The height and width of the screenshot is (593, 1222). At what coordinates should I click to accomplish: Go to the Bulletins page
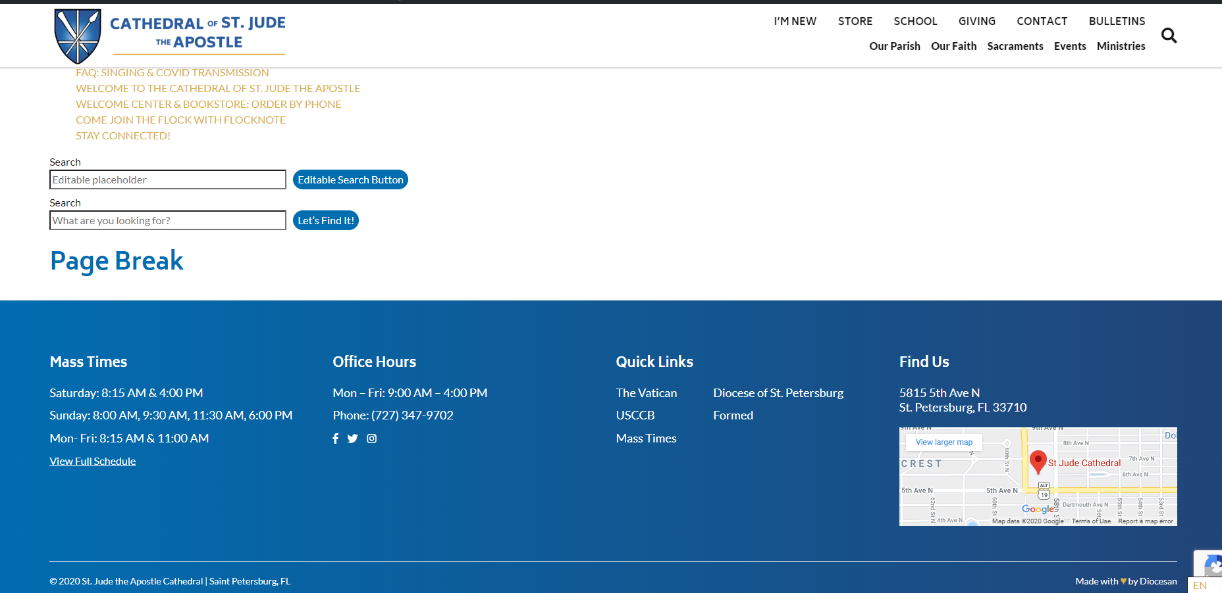(1117, 21)
